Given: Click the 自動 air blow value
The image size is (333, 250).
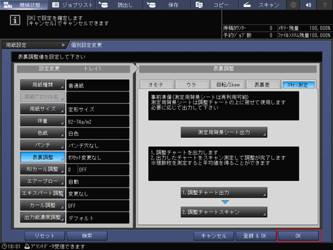Looking at the screenshot, I should [x=98, y=182].
